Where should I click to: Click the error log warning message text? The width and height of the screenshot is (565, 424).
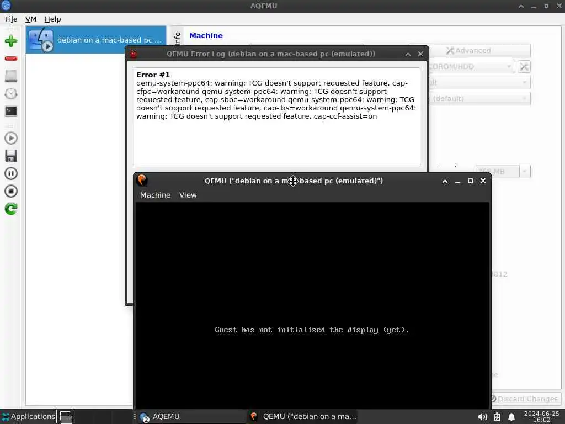[276, 99]
